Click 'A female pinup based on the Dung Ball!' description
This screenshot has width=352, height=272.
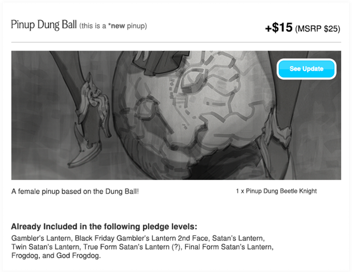[75, 191]
